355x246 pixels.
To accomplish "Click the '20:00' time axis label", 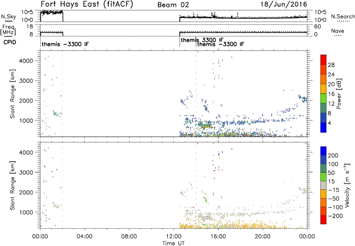I will tap(263, 237).
